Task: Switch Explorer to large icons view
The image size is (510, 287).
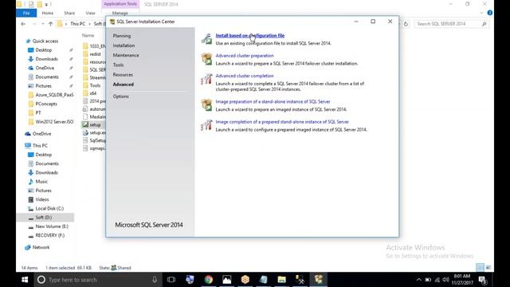Action: coord(488,268)
